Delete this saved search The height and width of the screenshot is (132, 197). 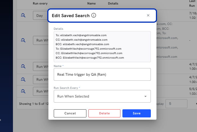[x=104, y=113]
